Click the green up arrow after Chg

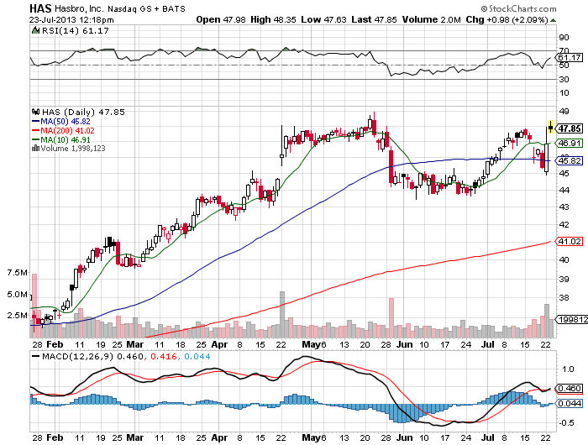click(553, 20)
